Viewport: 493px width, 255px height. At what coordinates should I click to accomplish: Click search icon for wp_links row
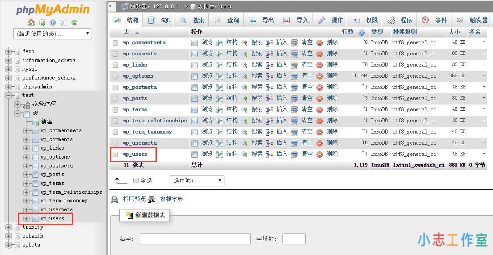(x=244, y=65)
